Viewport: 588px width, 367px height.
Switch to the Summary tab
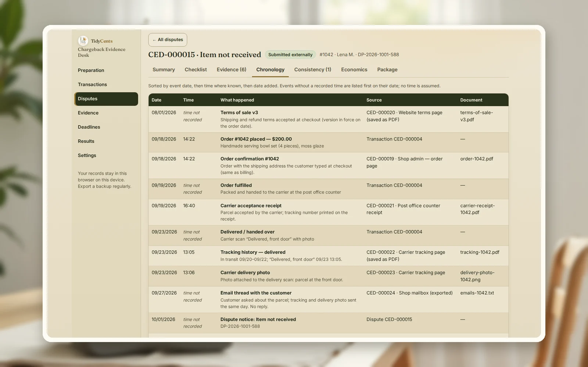point(164,70)
